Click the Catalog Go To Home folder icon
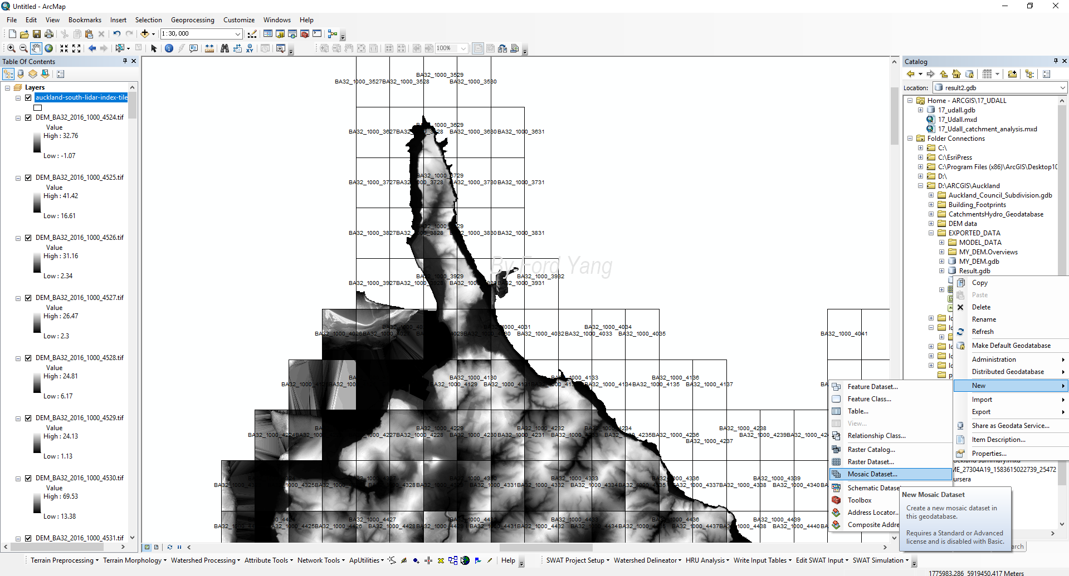Viewport: 1069px width, 576px height. click(956, 74)
